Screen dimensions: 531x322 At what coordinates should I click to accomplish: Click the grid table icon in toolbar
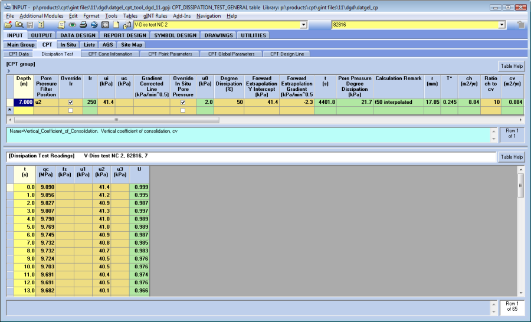pos(105,25)
